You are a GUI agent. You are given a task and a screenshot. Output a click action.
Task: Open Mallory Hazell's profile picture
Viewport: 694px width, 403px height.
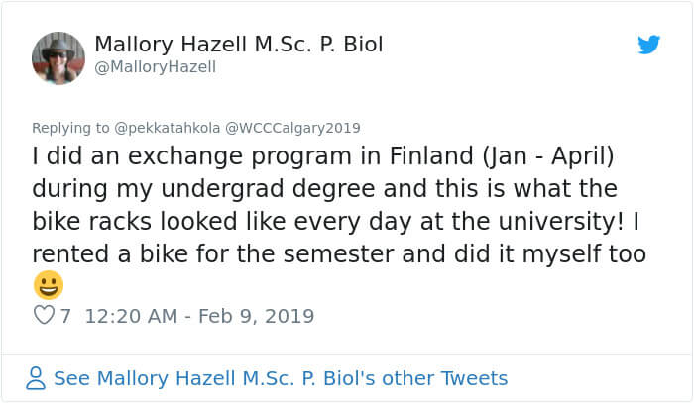(x=58, y=58)
